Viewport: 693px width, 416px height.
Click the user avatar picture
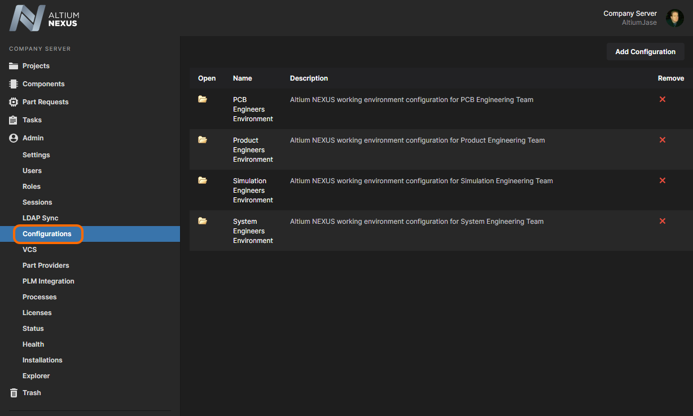[x=674, y=18]
